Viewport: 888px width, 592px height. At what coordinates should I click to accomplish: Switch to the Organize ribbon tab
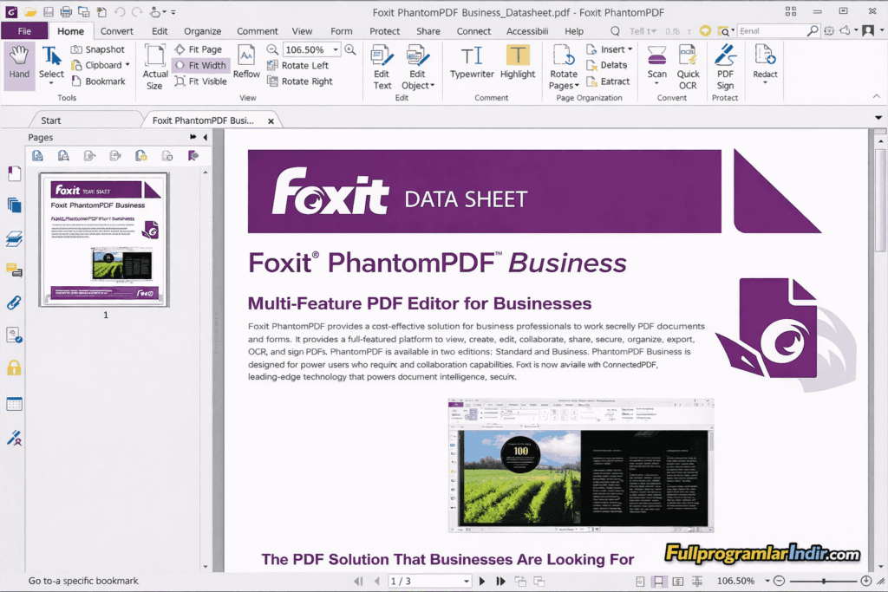202,30
